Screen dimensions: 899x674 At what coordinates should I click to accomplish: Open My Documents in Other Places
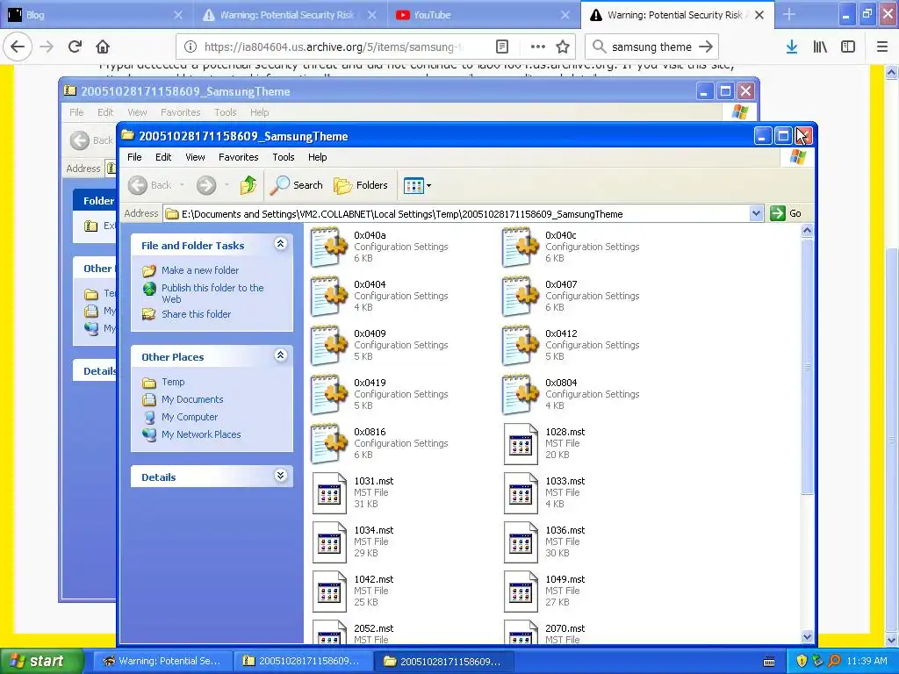(192, 399)
